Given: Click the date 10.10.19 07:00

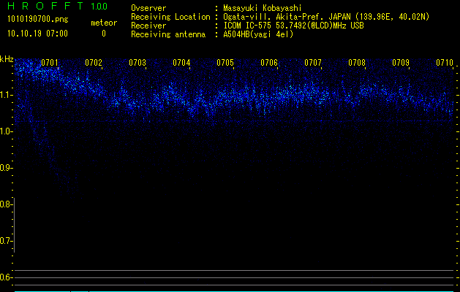Looking at the screenshot, I should (x=37, y=34).
